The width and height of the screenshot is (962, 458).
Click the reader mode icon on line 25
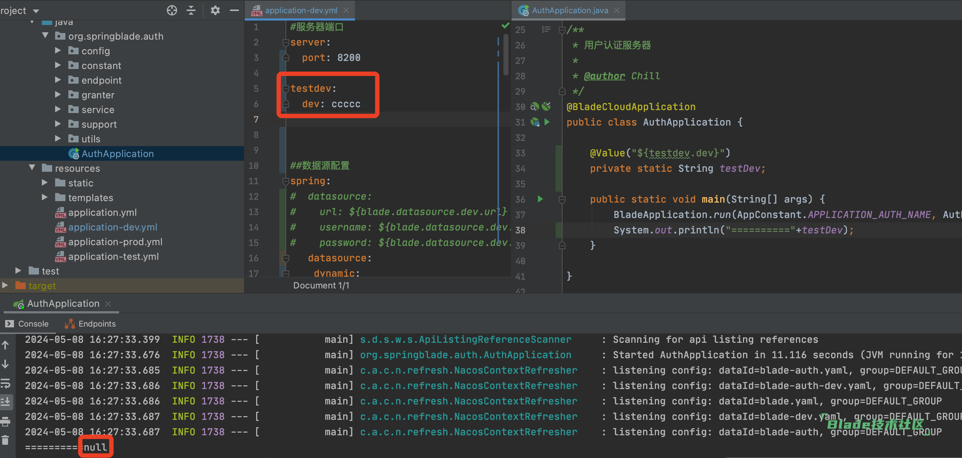pos(546,29)
